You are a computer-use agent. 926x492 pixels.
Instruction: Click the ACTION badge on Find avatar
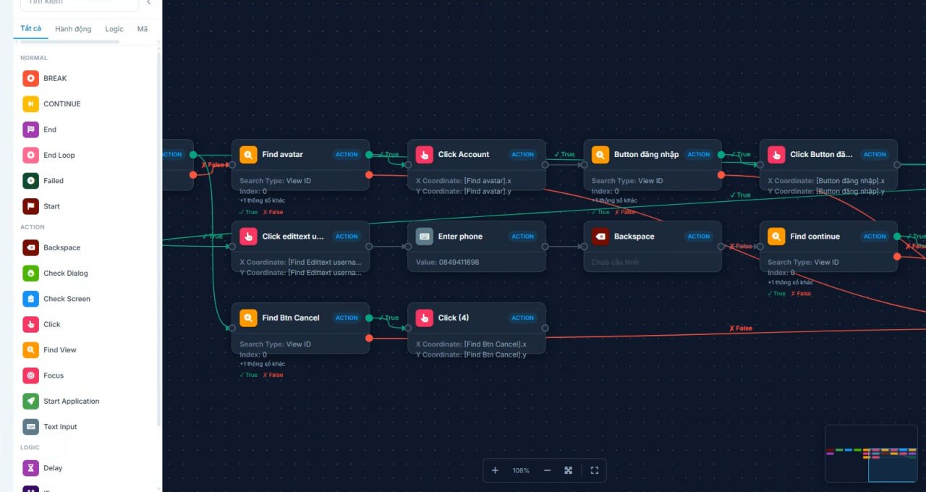(347, 155)
